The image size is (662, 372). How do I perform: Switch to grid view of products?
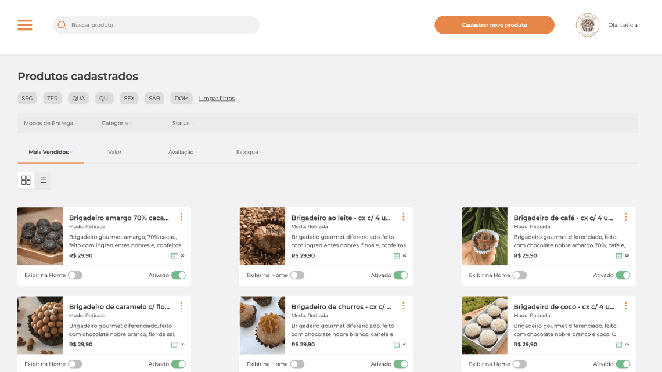pos(26,180)
